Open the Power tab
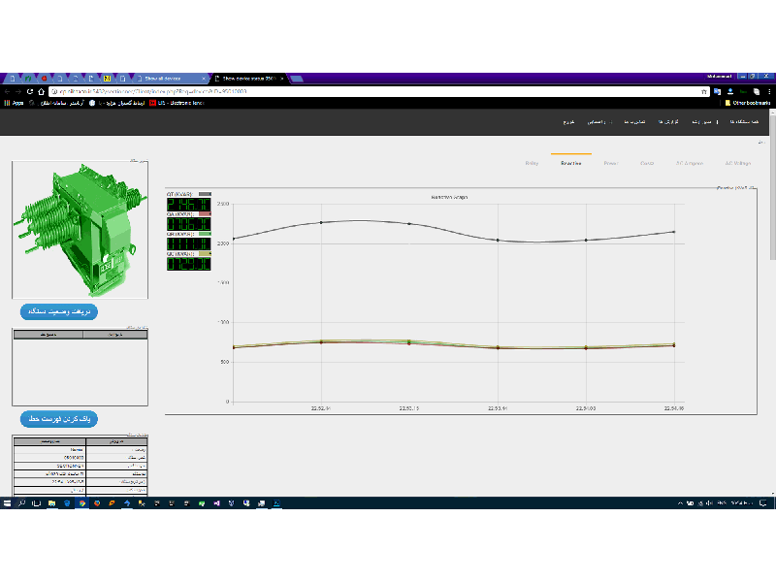 (610, 163)
